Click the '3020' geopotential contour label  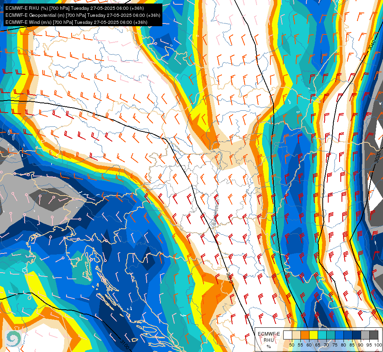click(378, 158)
